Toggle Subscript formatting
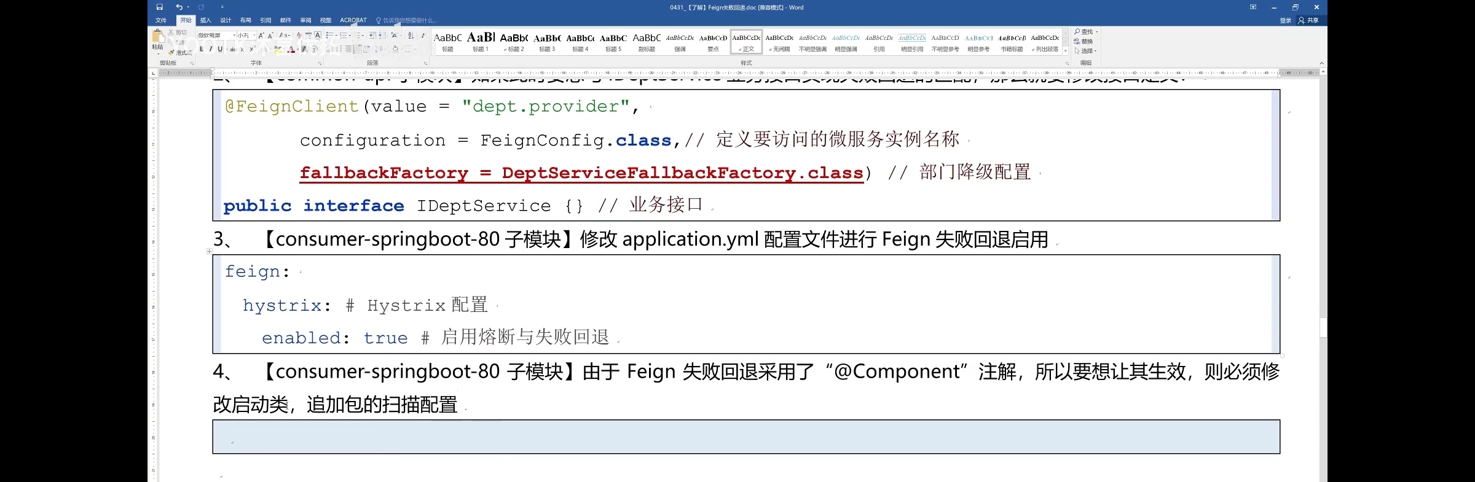 (x=242, y=49)
